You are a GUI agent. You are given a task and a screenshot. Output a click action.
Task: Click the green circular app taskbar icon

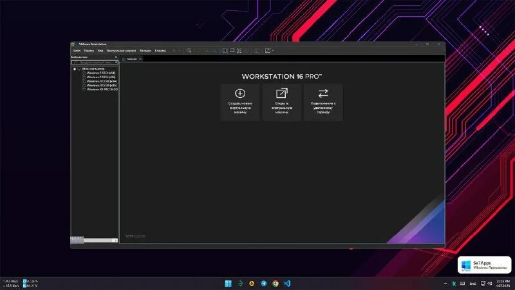click(240, 284)
